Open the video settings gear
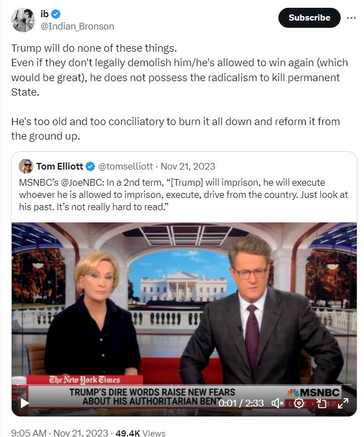 (x=298, y=403)
